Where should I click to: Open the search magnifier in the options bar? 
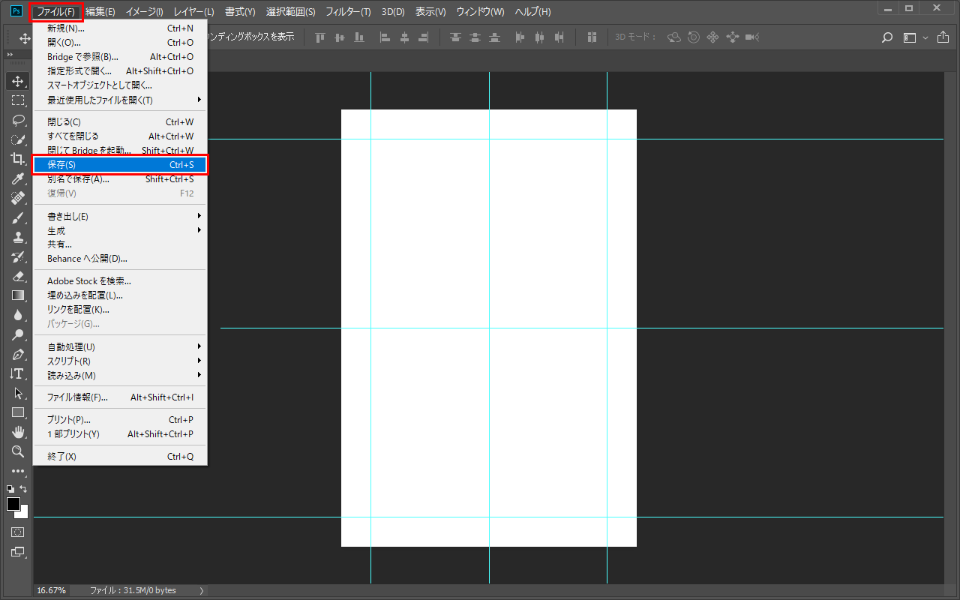[887, 37]
